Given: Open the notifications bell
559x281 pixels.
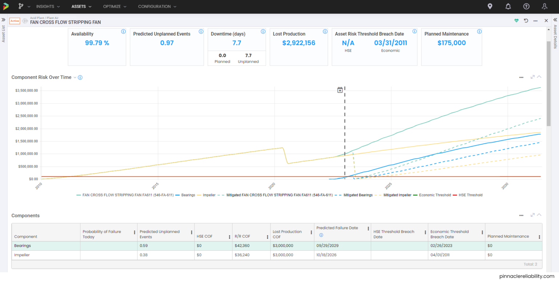Looking at the screenshot, I should pyautogui.click(x=508, y=7).
